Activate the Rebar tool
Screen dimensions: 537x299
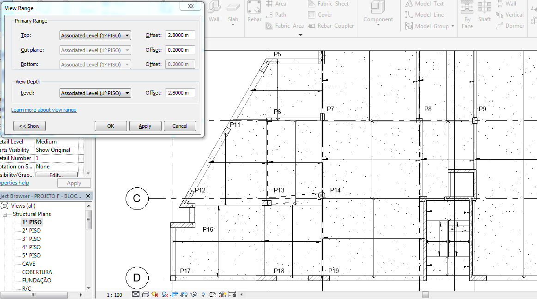click(254, 12)
